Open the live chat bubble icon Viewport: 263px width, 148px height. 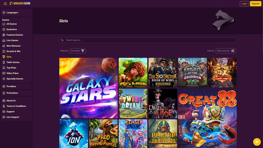click(x=257, y=142)
